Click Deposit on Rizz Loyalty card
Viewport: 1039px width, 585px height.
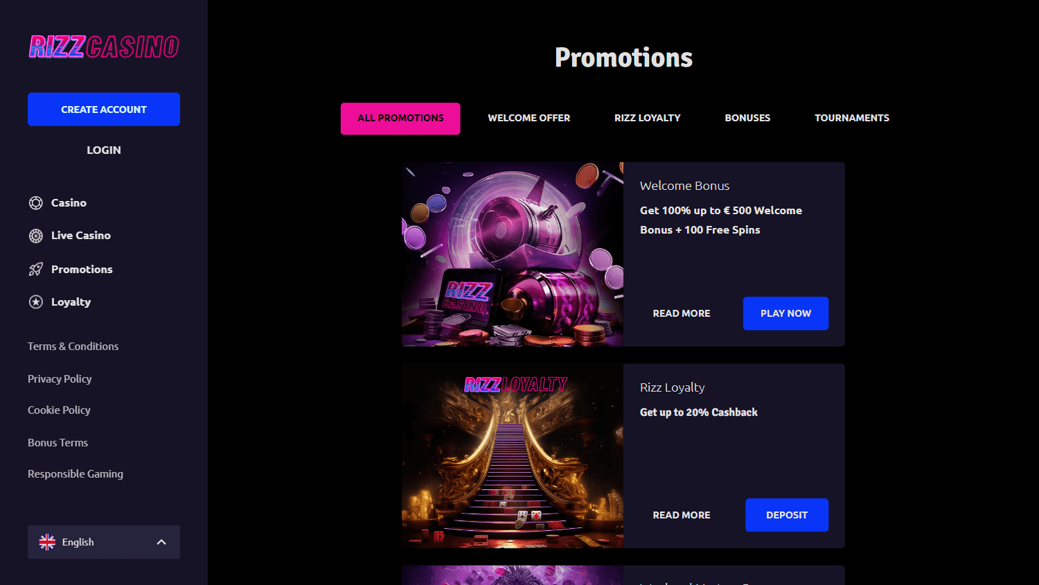787,515
